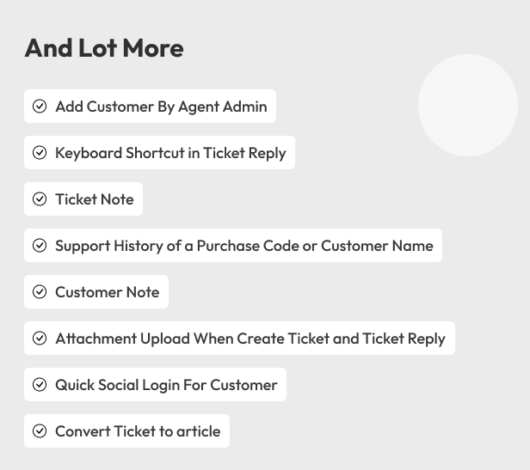Click check icon beside Attachment Upload When Create Ticket
This screenshot has width=530, height=470.
(40, 339)
